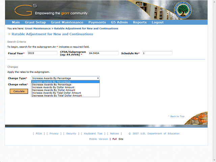The width and height of the screenshot is (216, 162).
Task: Click the Change value label
Action: click(x=18, y=84)
